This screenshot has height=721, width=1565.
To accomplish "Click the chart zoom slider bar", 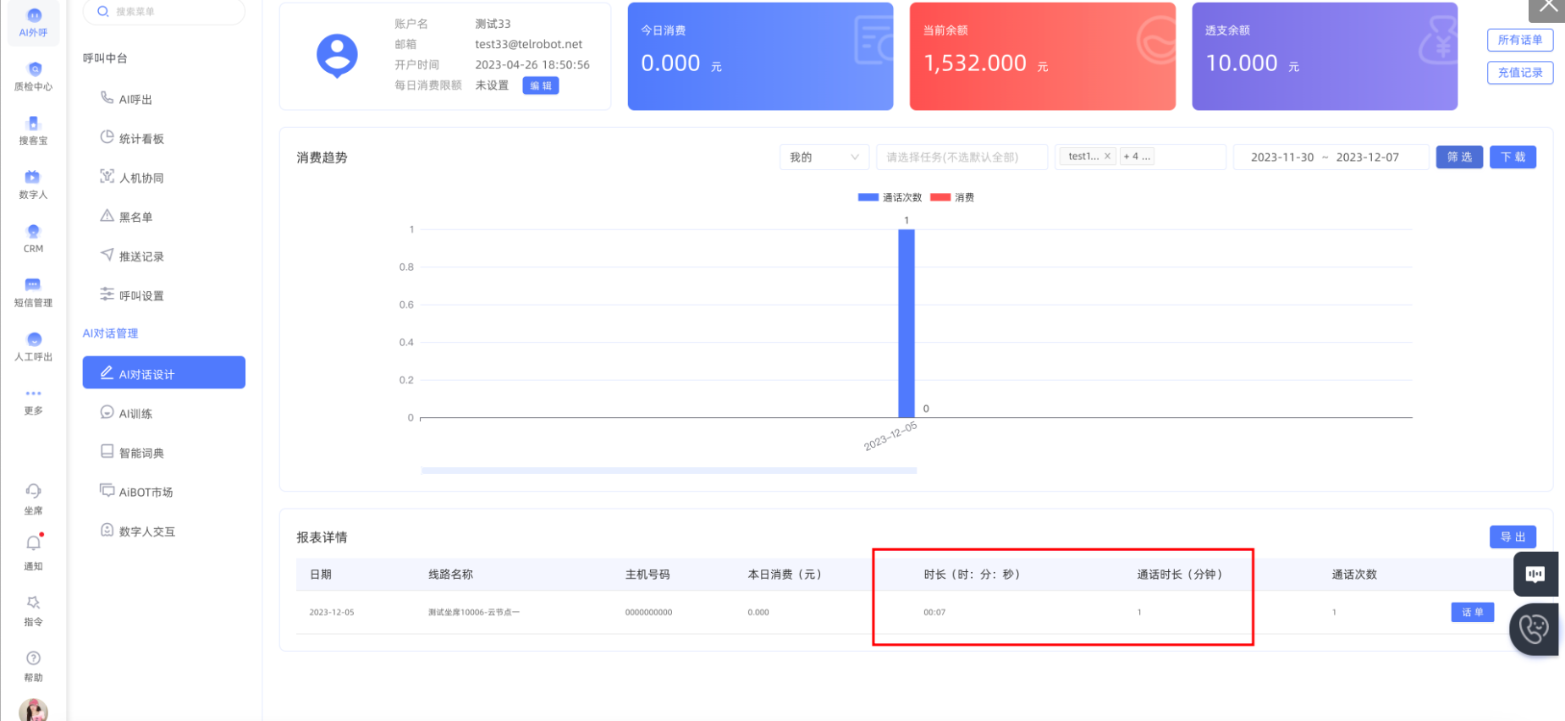I will 669,471.
